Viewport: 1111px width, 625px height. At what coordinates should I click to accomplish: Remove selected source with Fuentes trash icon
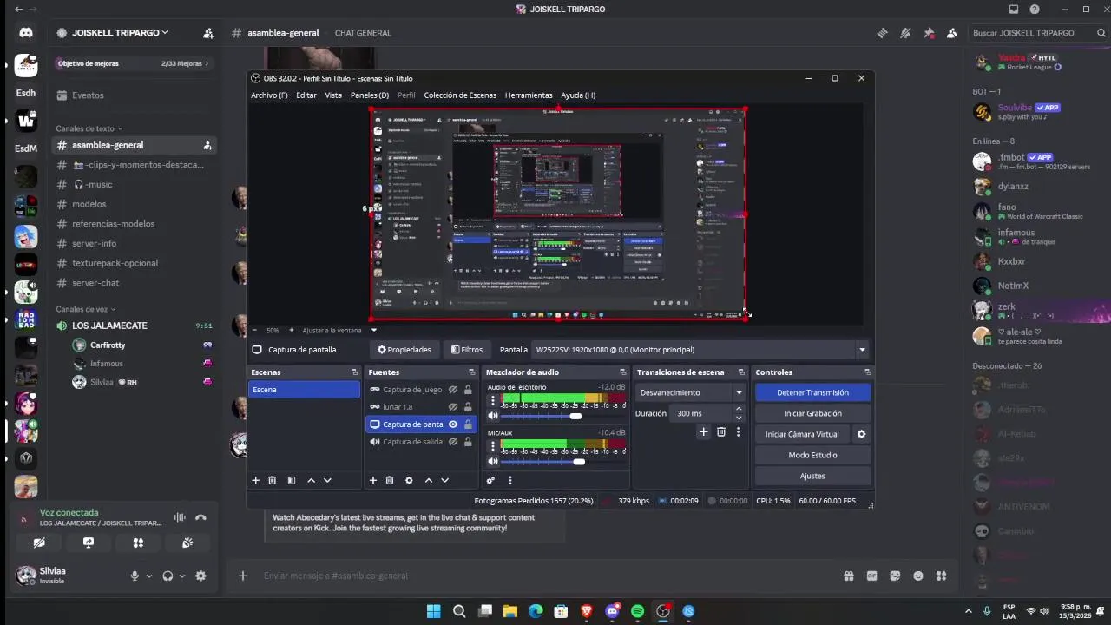[x=390, y=480]
